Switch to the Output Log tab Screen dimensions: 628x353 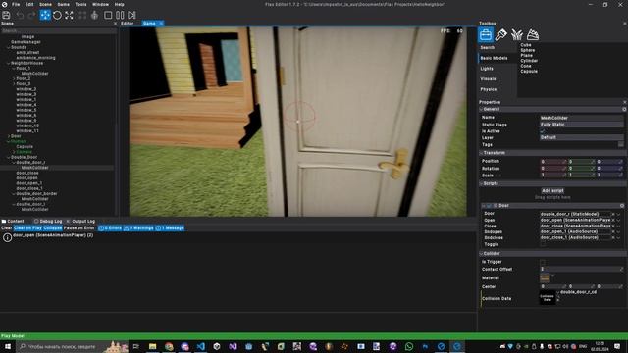click(83, 221)
